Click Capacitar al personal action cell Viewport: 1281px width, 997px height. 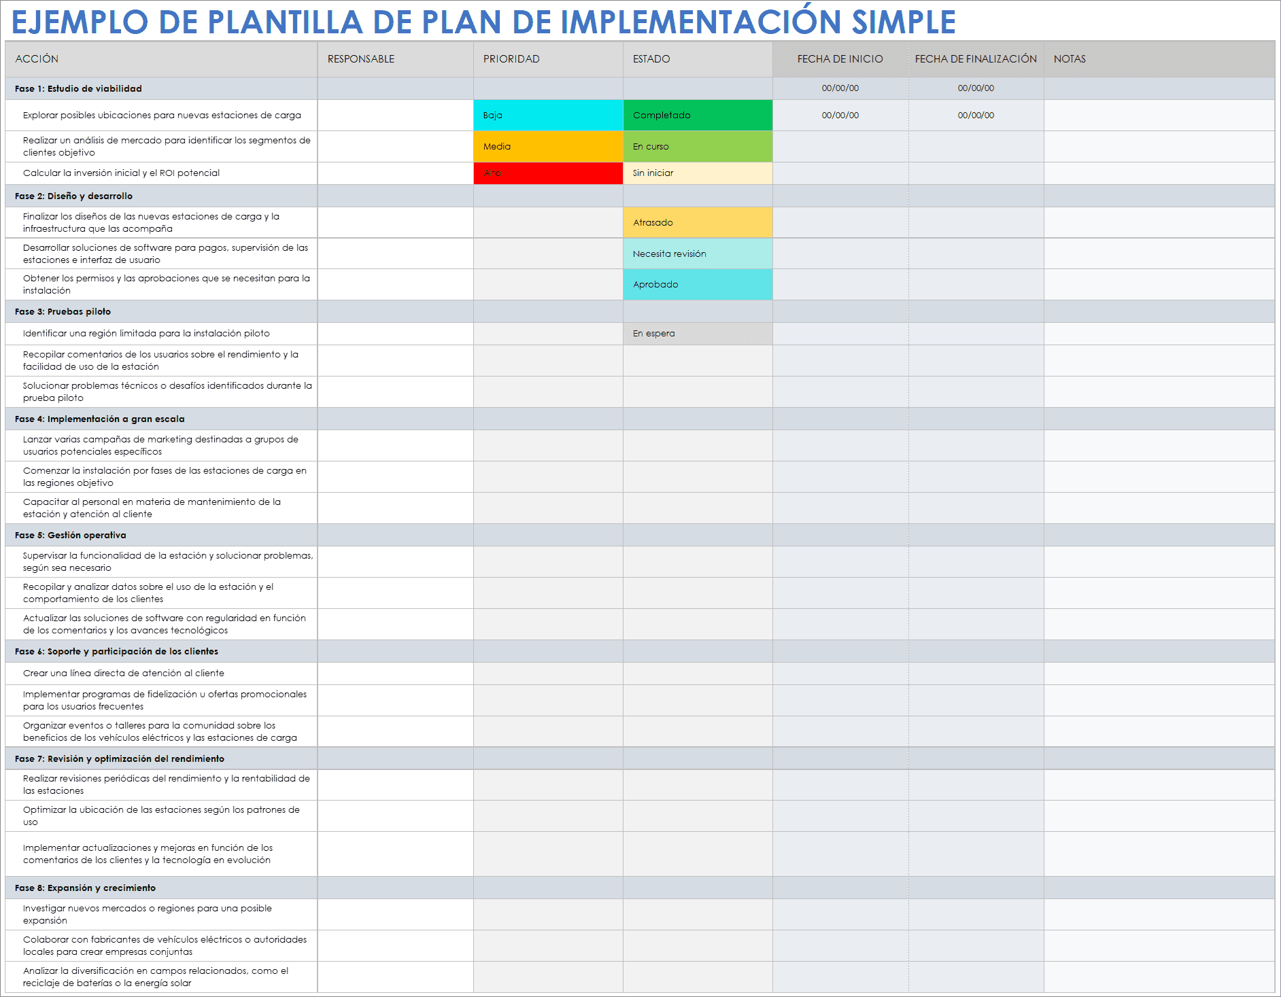161,508
